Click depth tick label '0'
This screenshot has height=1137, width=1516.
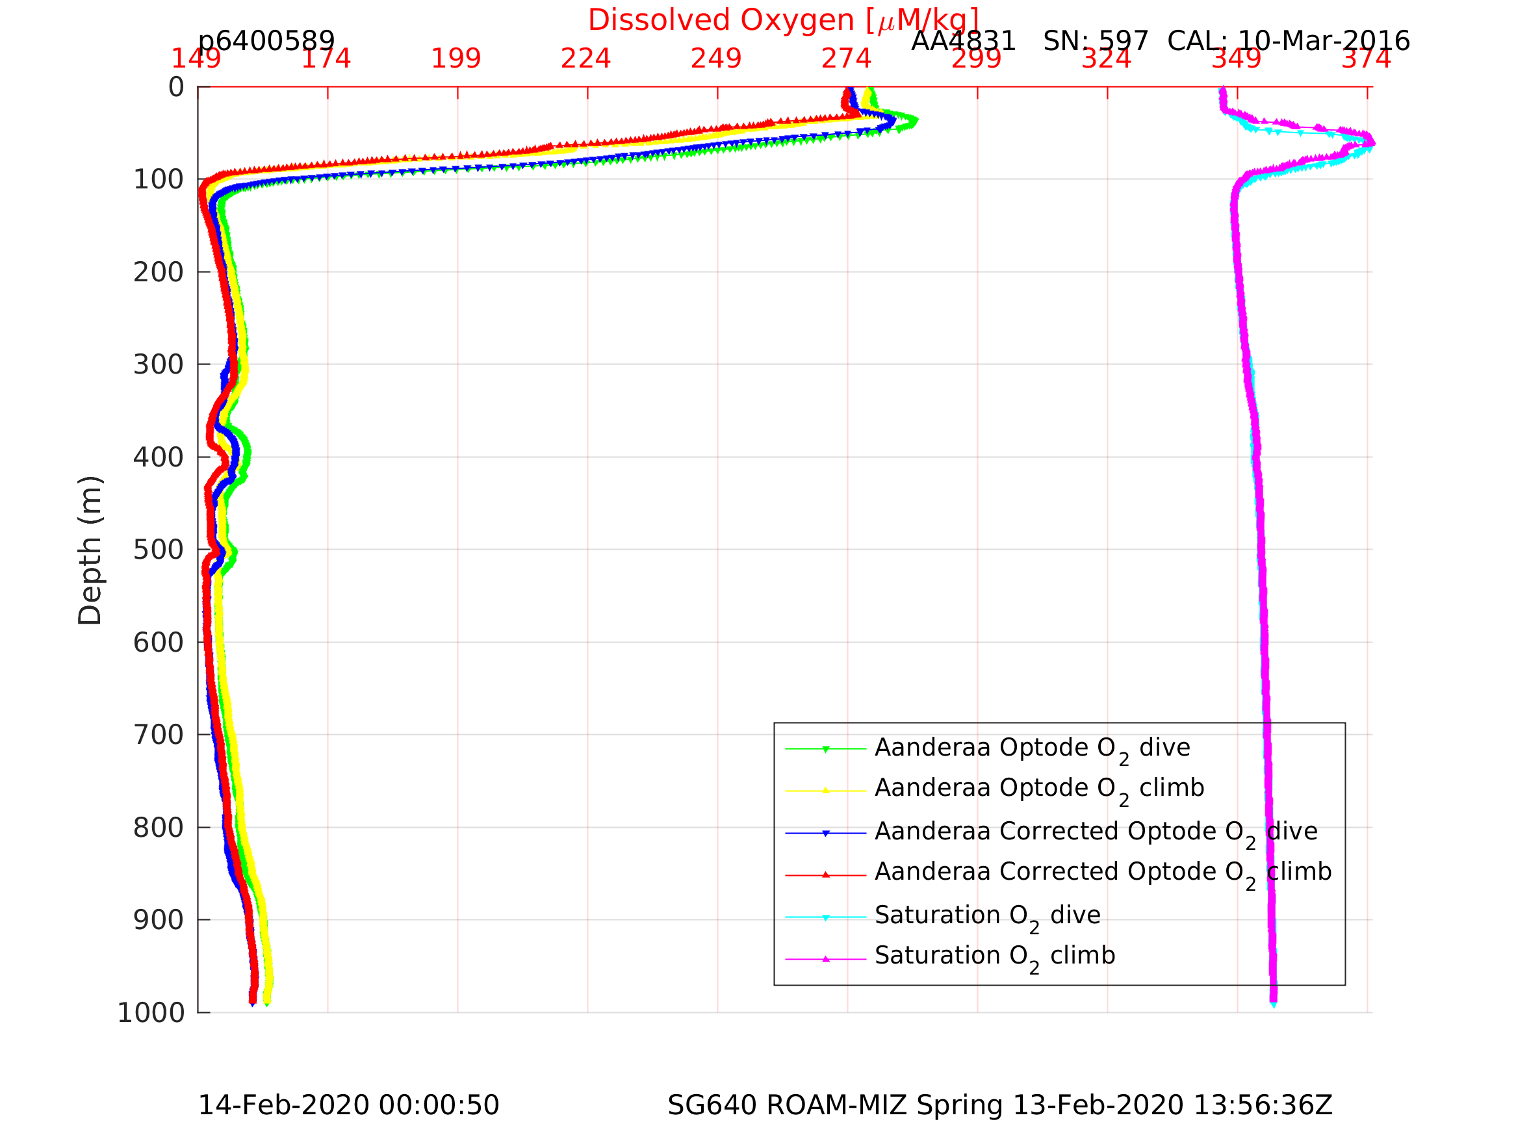tap(176, 87)
